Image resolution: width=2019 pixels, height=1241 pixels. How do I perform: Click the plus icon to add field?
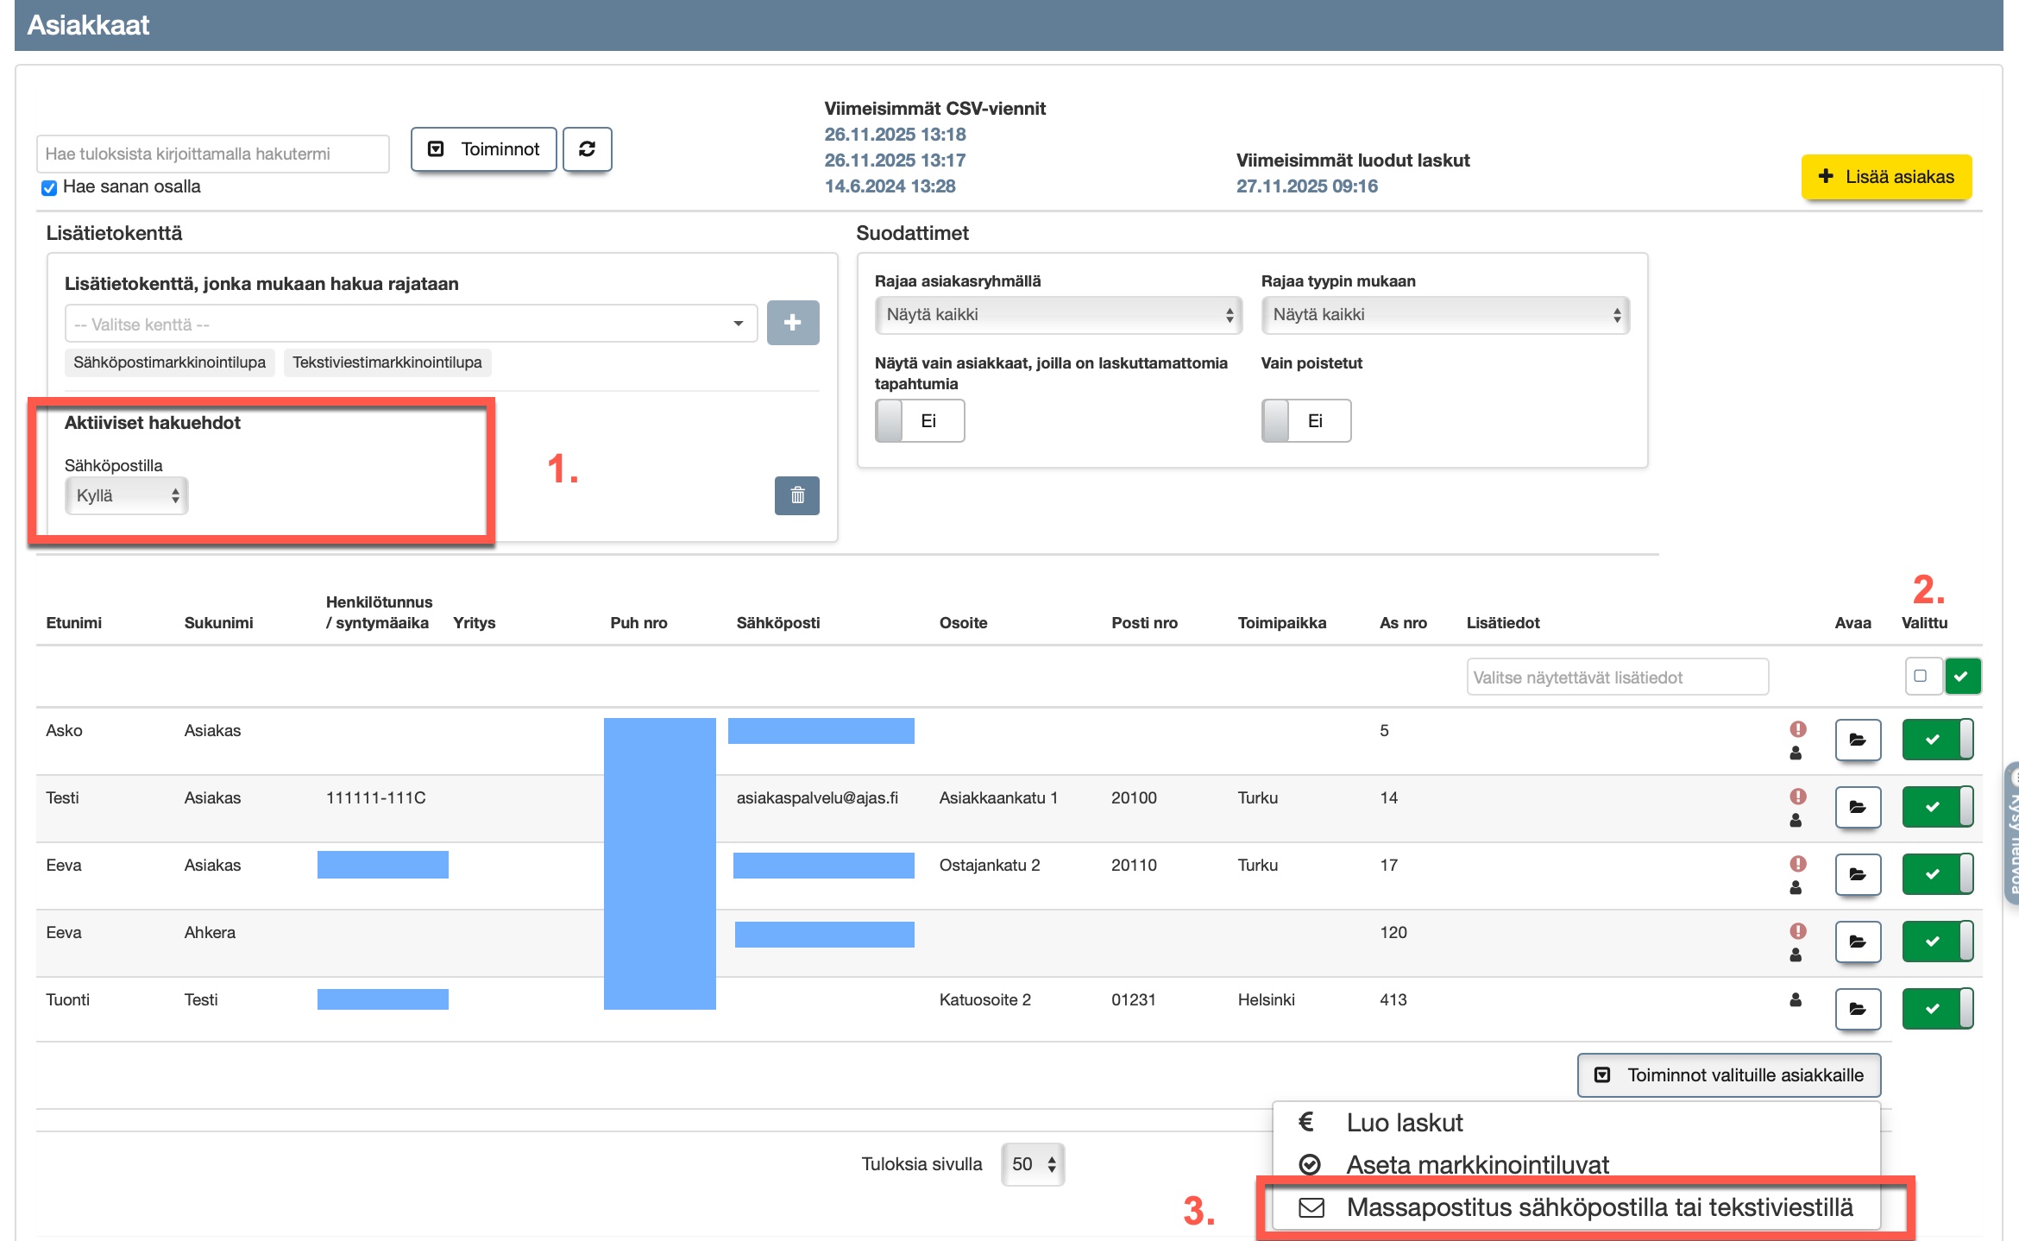(x=792, y=323)
